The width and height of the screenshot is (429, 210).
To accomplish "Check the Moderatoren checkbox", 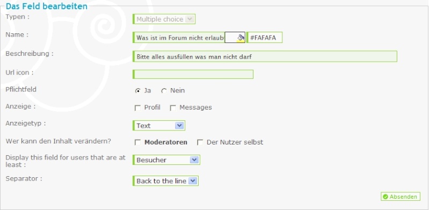I will tap(137, 143).
